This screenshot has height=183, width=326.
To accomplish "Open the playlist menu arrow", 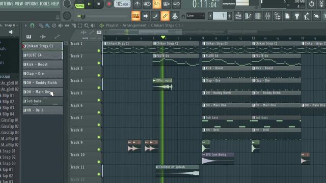I will click(26, 26).
